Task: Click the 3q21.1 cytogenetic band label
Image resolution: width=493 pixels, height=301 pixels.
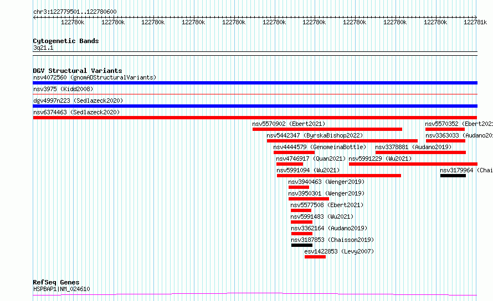Action: (43, 47)
